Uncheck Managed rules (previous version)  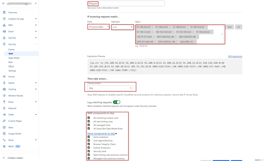point(89,158)
